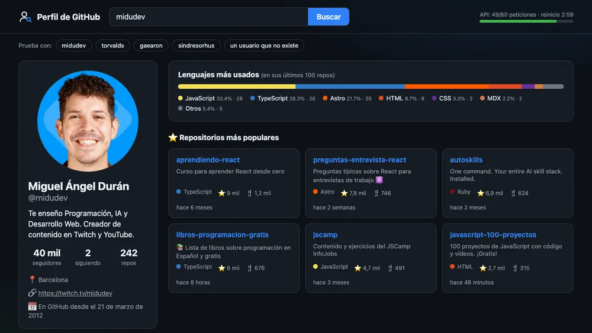Click the star icon in aprendiendo-react card
The width and height of the screenshot is (592, 333).
(221, 193)
